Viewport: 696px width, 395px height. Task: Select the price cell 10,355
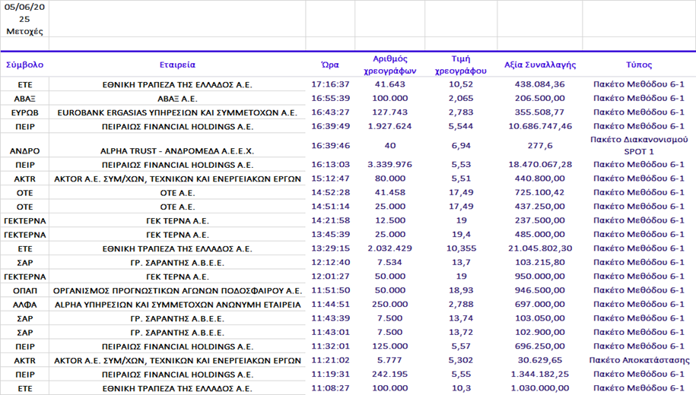[461, 248]
